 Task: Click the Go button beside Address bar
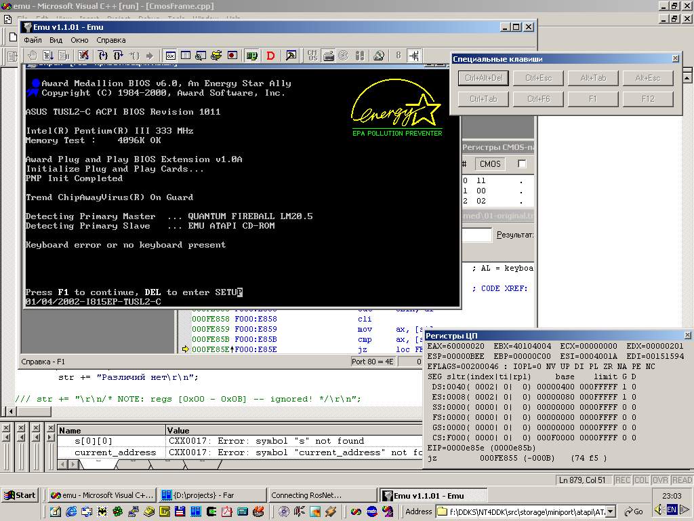click(x=634, y=512)
